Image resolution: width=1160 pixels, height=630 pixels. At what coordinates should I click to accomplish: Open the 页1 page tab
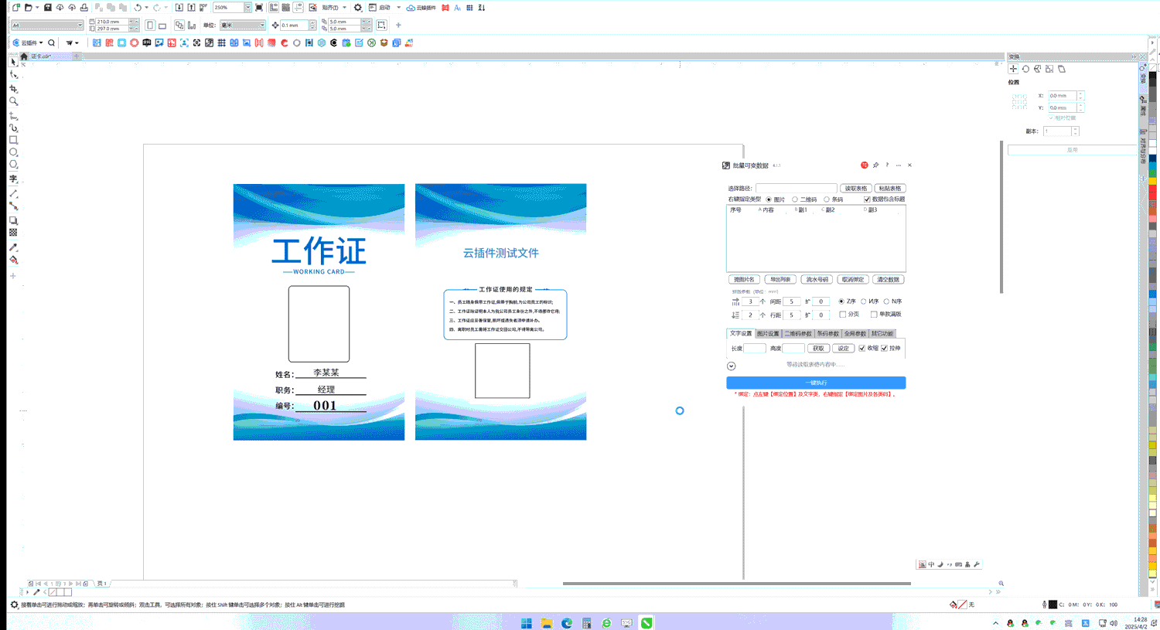[x=101, y=584]
